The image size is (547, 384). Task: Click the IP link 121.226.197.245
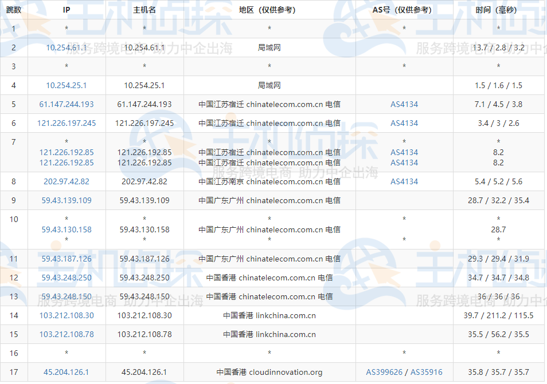(x=67, y=122)
